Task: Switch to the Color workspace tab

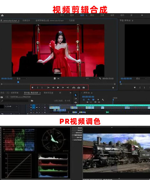Action: pyautogui.click(x=92, y=15)
